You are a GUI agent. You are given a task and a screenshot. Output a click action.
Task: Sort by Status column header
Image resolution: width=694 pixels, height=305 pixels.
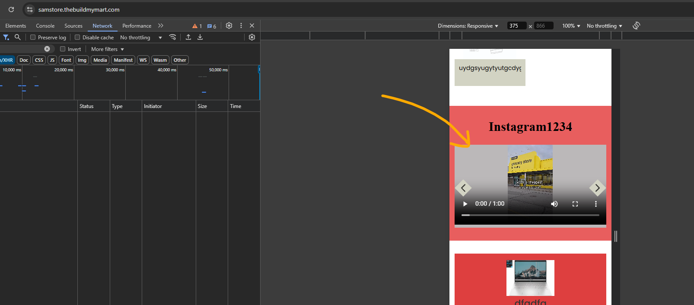pos(94,106)
